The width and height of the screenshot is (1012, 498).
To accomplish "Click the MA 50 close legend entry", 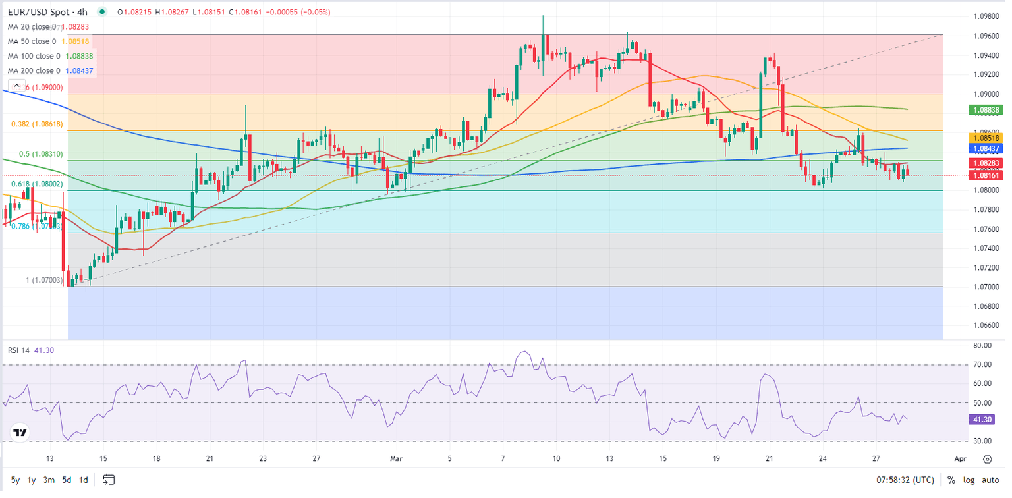I will pos(34,41).
